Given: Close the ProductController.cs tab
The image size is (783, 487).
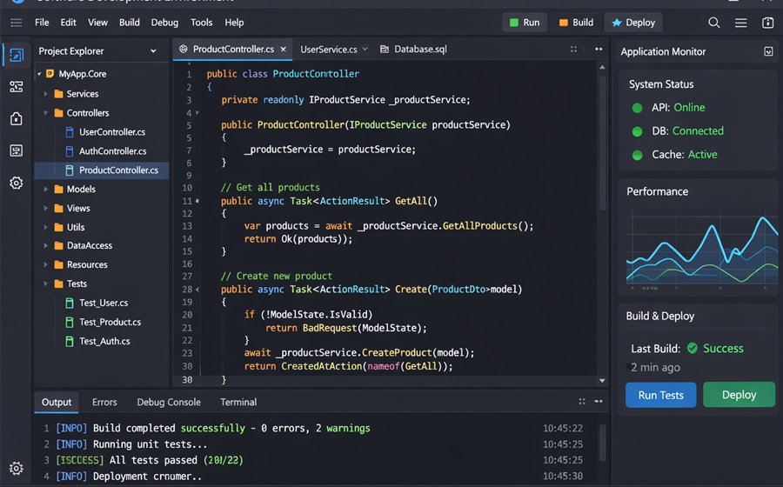Looking at the screenshot, I should 283,50.
